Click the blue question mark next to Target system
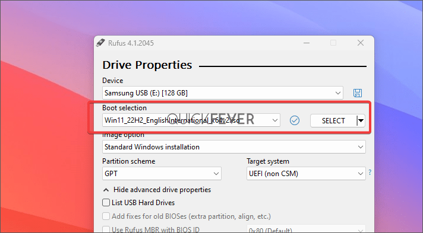Viewport: 423px width, 233px height. click(370, 172)
